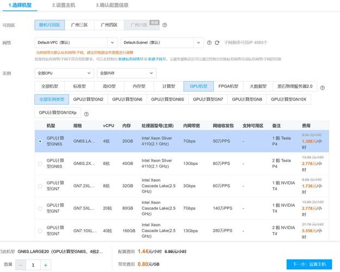Decrease quantity with the minus button
340x272 pixels.
coord(21,265)
